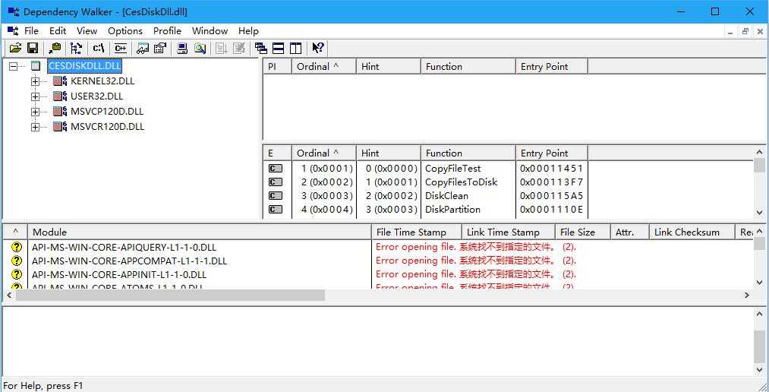Click USER32.DLL module icon in tree
The height and width of the screenshot is (392, 769).
[60, 96]
